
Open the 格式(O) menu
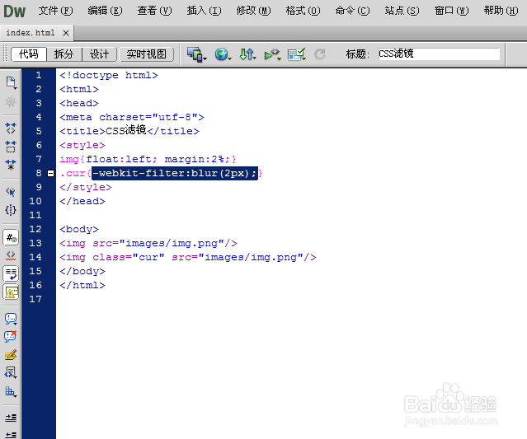303,11
